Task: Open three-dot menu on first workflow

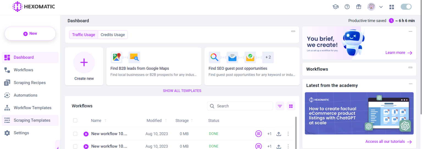Action: 288,134
